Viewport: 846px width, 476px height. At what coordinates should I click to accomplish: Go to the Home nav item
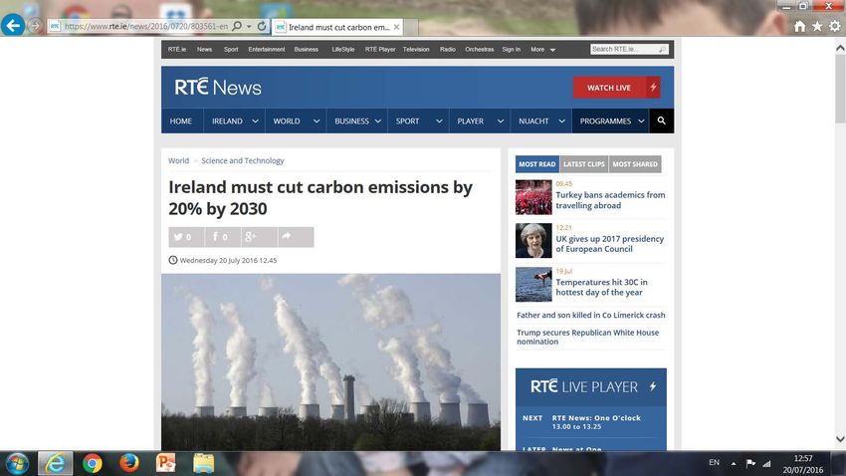click(x=181, y=120)
